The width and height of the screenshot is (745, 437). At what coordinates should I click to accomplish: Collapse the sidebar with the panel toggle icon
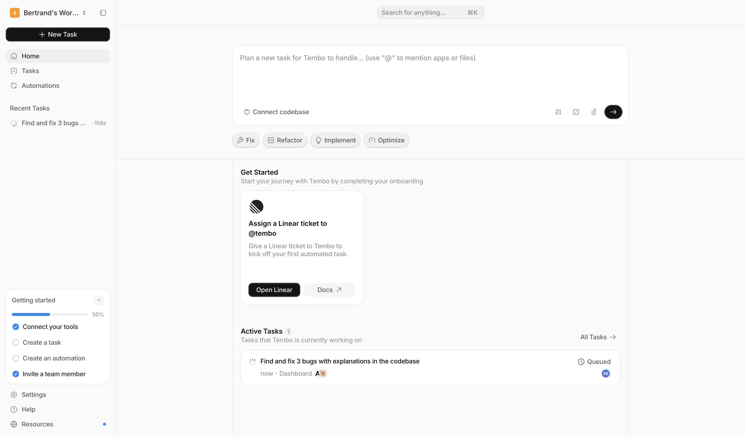(103, 13)
